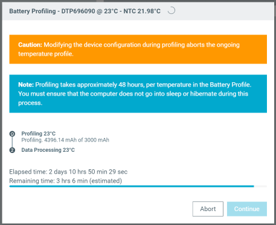Click the loading spinner beside the title
276x225 pixels.
[x=172, y=11]
